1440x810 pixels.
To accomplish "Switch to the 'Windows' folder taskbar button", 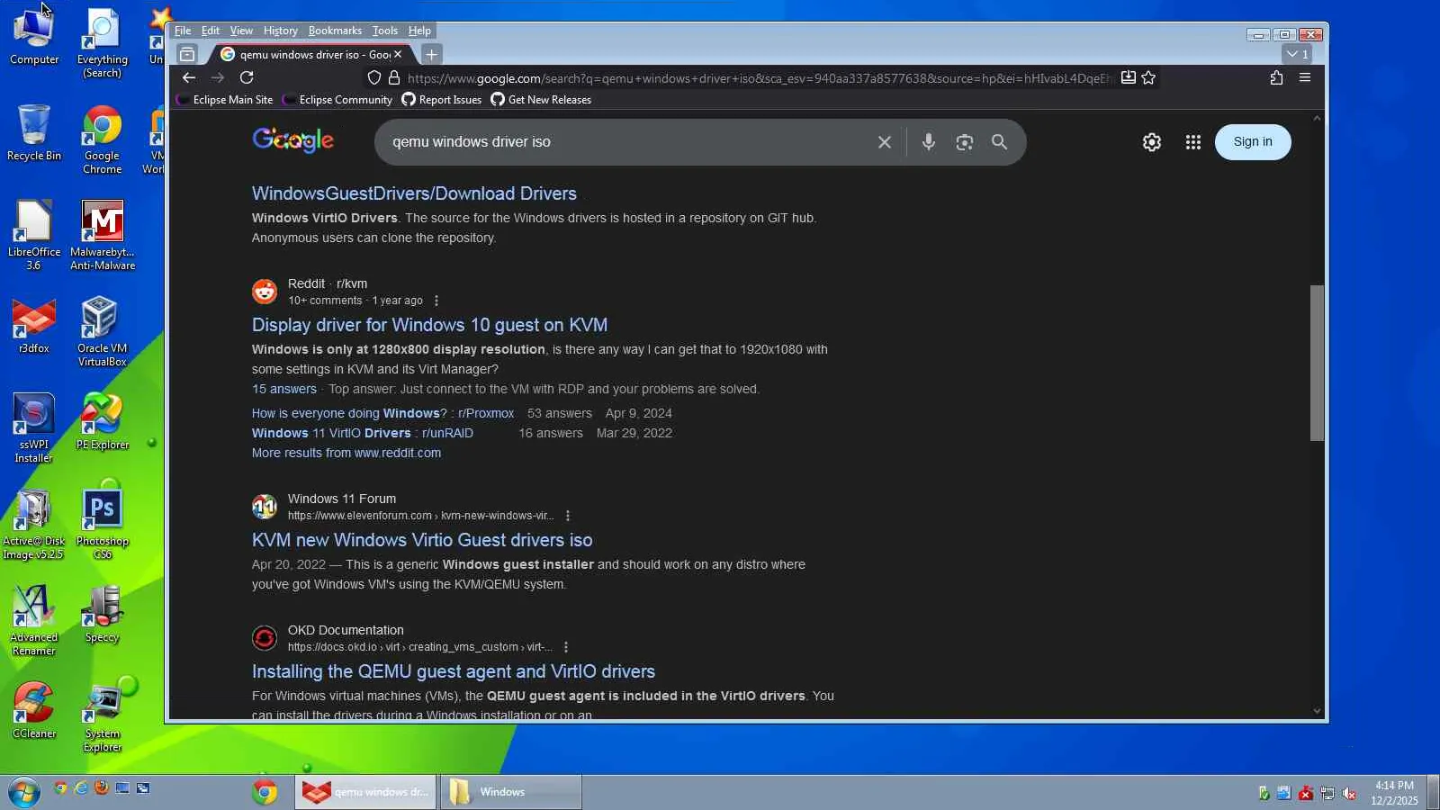I will pyautogui.click(x=511, y=792).
